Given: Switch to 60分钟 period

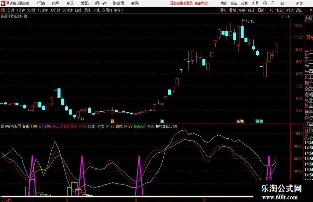Looking at the screenshot, I should [x=67, y=10].
